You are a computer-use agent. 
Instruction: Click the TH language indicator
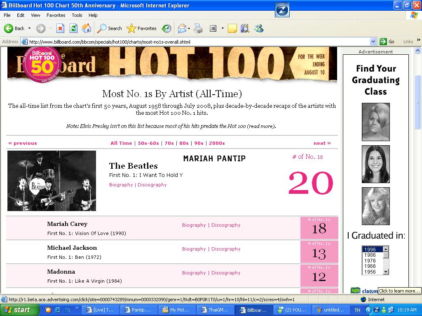(x=357, y=310)
